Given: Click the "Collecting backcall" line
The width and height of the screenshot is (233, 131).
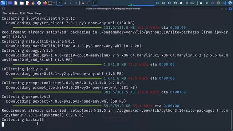Looking at the screenshot, I should point(23,120).
